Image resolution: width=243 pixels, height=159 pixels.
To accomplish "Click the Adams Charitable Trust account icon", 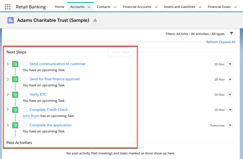I will (x=11, y=20).
